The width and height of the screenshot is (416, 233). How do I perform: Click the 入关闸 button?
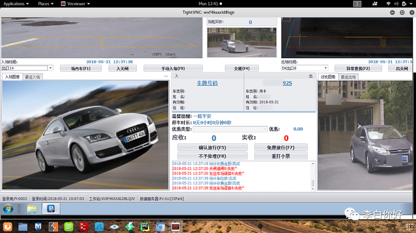click(122, 69)
